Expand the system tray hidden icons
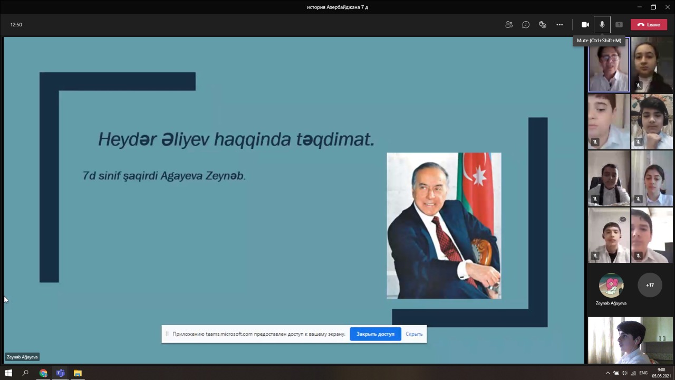Viewport: 675px width, 380px height. click(607, 373)
